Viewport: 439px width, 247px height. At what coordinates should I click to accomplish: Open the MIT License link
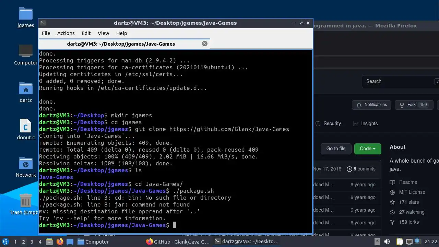point(407,192)
